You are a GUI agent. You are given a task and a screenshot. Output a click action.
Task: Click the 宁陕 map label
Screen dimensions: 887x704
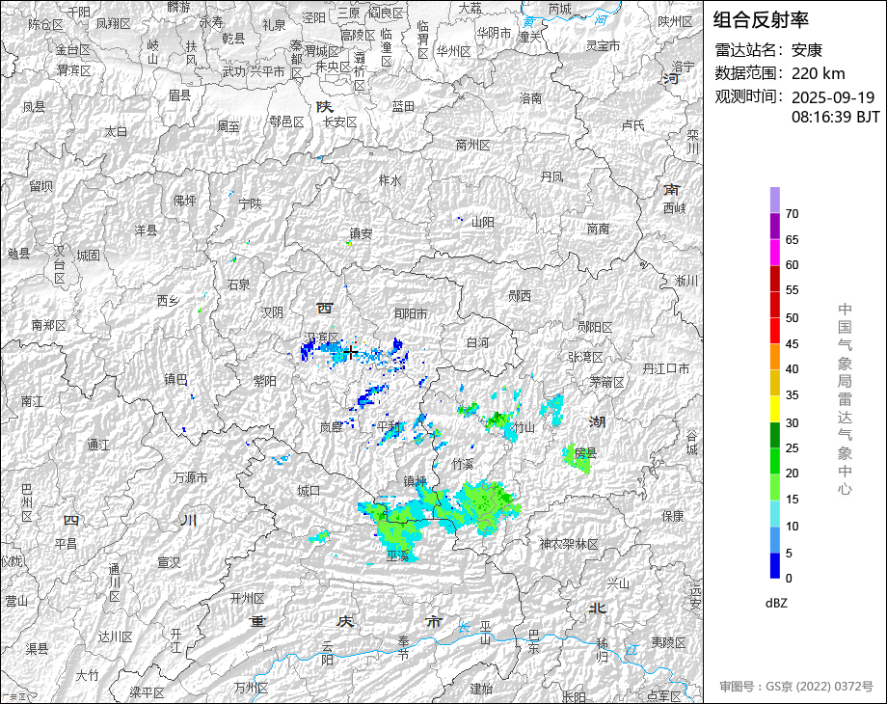pos(250,203)
